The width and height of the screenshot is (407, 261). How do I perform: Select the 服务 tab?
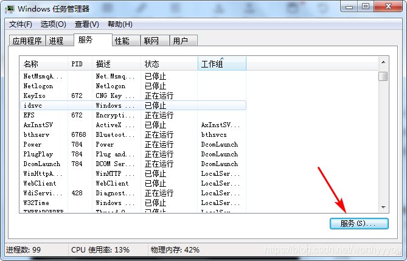93,40
